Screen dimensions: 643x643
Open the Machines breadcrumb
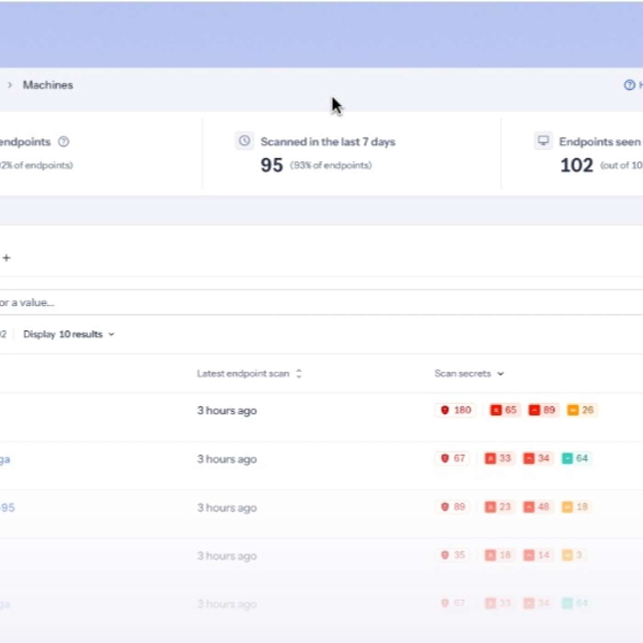click(x=48, y=85)
